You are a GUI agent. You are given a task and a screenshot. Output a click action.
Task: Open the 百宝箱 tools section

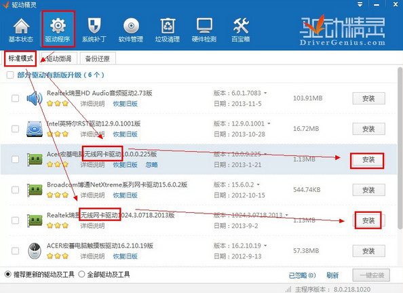[x=241, y=31]
